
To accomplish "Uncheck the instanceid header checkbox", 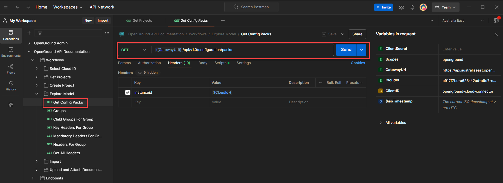I will (128, 93).
